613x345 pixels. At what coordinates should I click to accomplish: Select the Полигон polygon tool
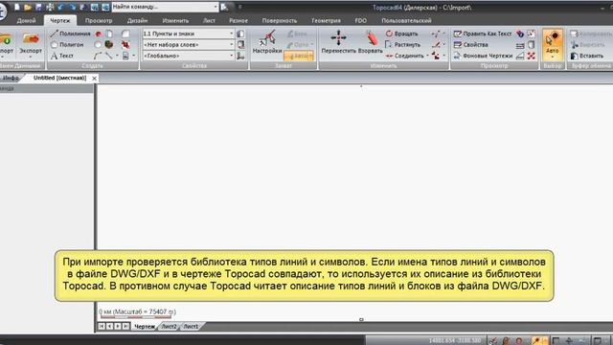(x=67, y=45)
